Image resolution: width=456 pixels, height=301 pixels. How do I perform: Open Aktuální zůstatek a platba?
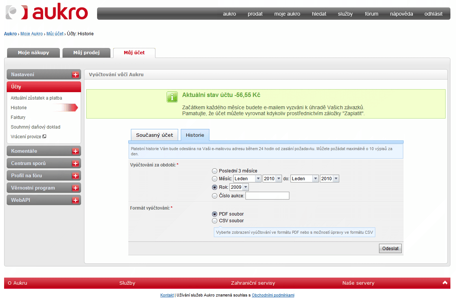[x=36, y=98]
